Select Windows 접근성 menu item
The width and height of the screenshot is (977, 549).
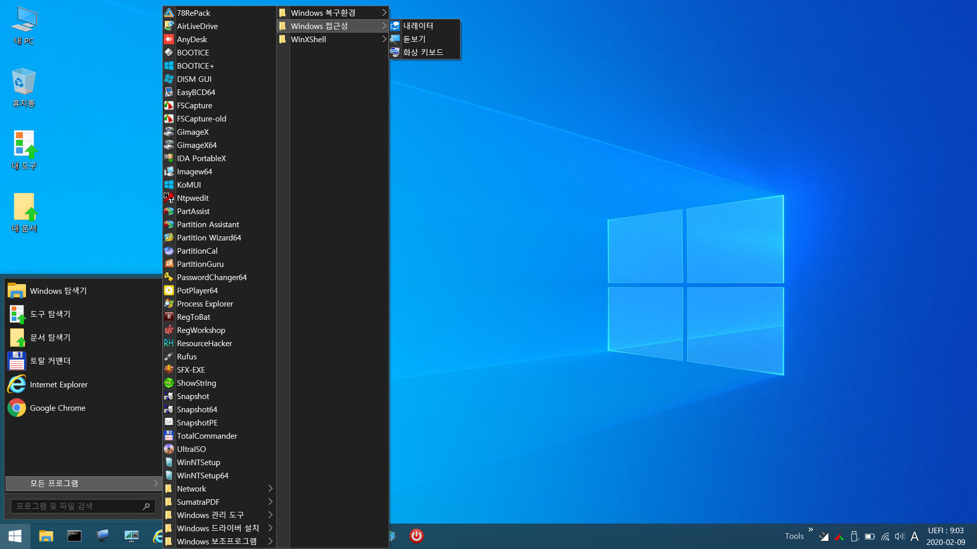click(333, 26)
